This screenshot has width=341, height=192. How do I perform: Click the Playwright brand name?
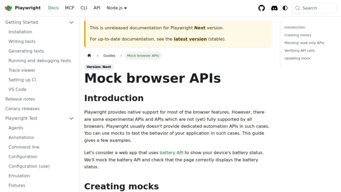pos(28,8)
